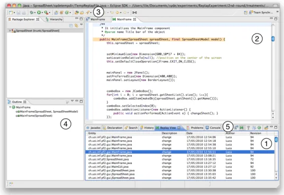Switch to the first MainFrame editor tab
This screenshot has width=284, height=195.
tap(96, 19)
